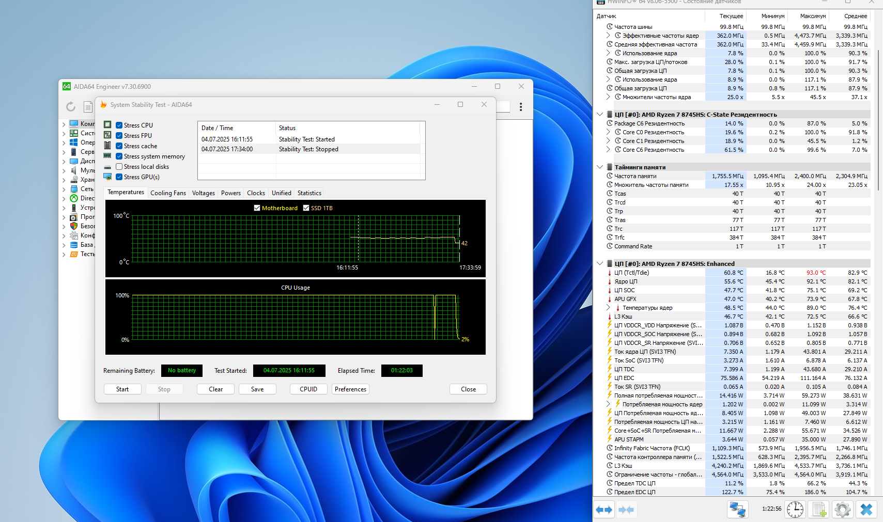Uncheck the Stress CPU checkbox
Screen dimensions: 883x522
coord(119,125)
